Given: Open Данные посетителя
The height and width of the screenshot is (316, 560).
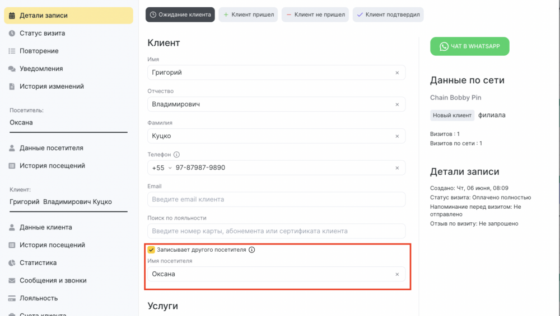Looking at the screenshot, I should coord(52,148).
